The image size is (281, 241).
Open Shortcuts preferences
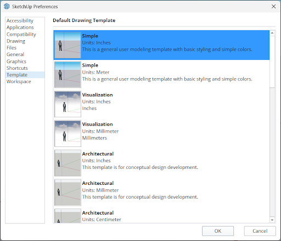pyautogui.click(x=17, y=68)
